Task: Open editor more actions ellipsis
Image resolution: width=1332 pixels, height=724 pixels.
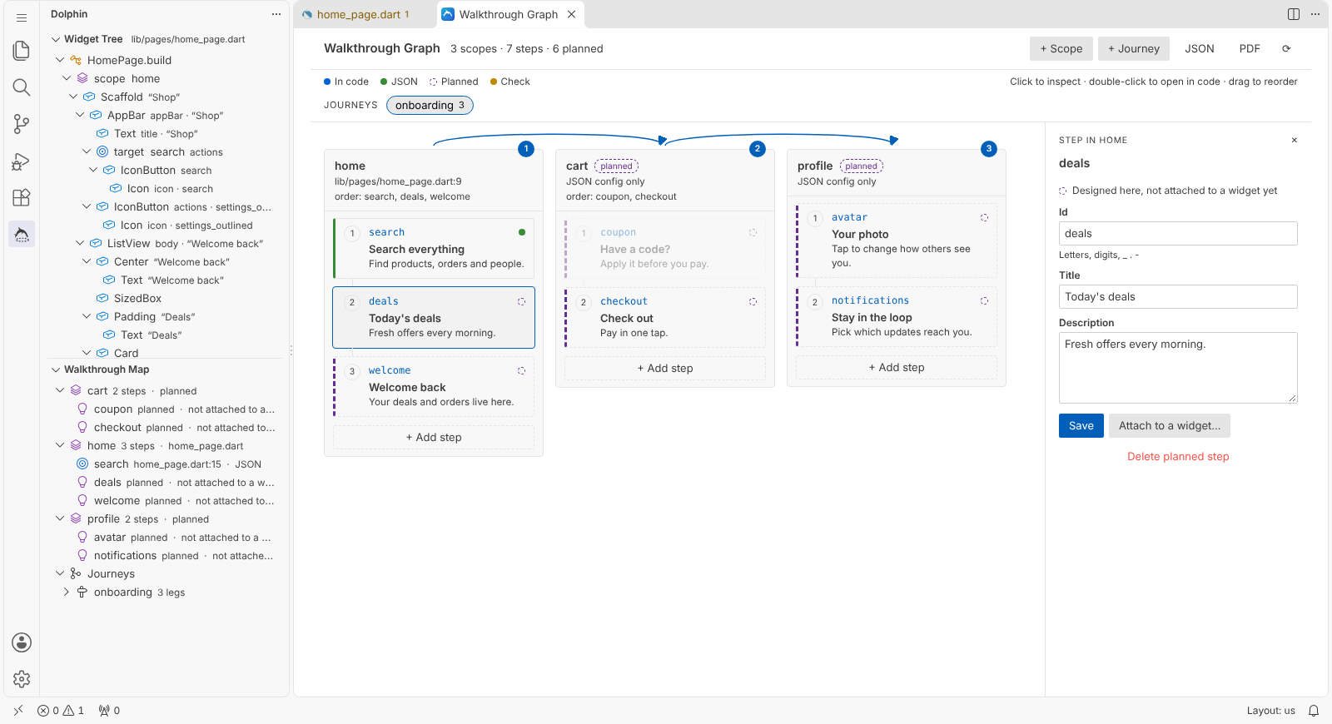Action: tap(1315, 14)
